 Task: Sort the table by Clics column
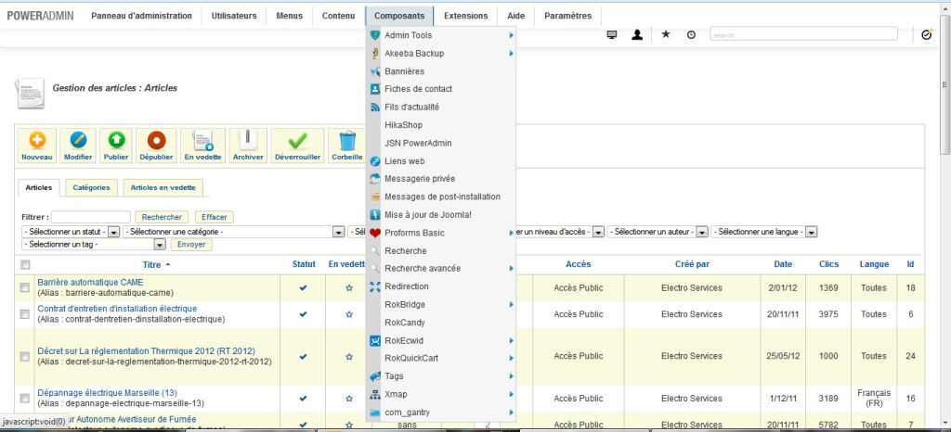(828, 264)
